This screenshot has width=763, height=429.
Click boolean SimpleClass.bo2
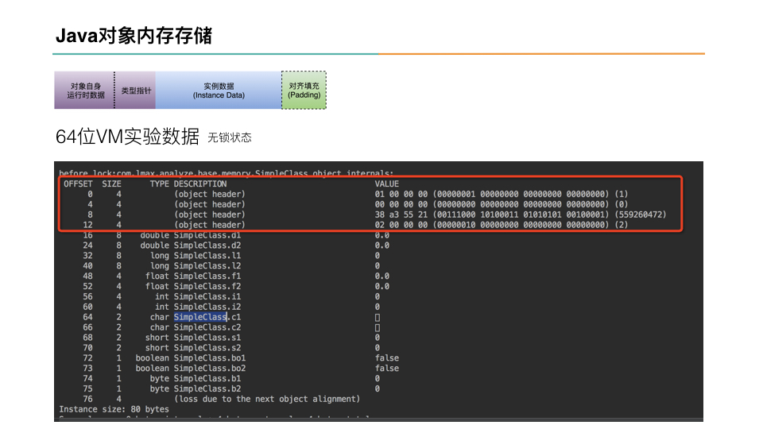point(190,368)
